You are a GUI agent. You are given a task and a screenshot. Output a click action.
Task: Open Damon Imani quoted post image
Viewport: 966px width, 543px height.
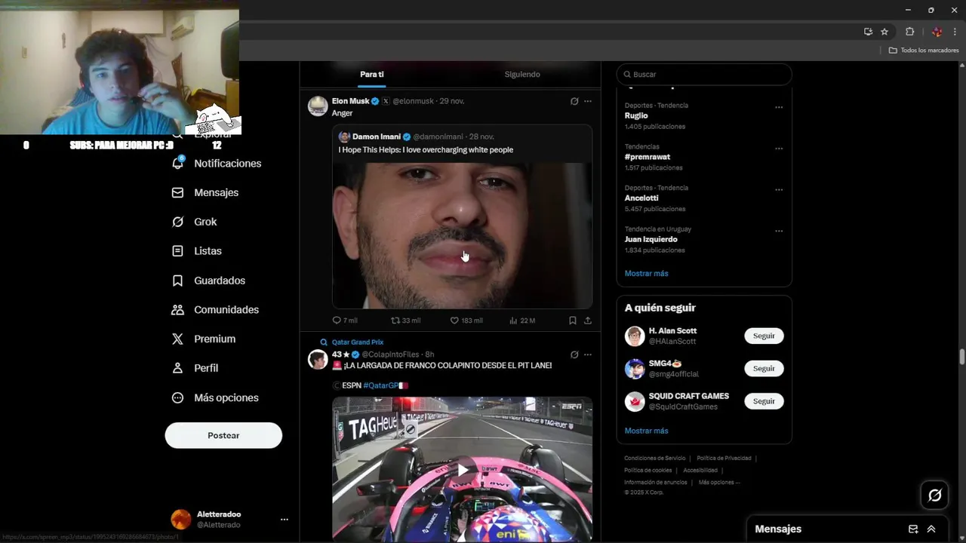point(463,235)
